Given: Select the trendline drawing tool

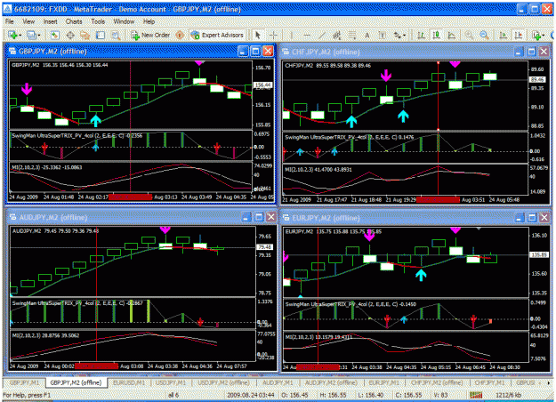Looking at the screenshot, I should [322, 35].
